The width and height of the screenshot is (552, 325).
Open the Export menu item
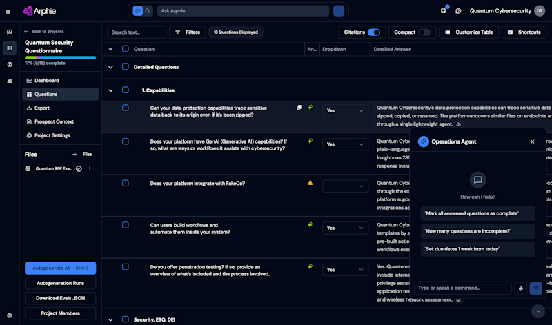point(60,108)
